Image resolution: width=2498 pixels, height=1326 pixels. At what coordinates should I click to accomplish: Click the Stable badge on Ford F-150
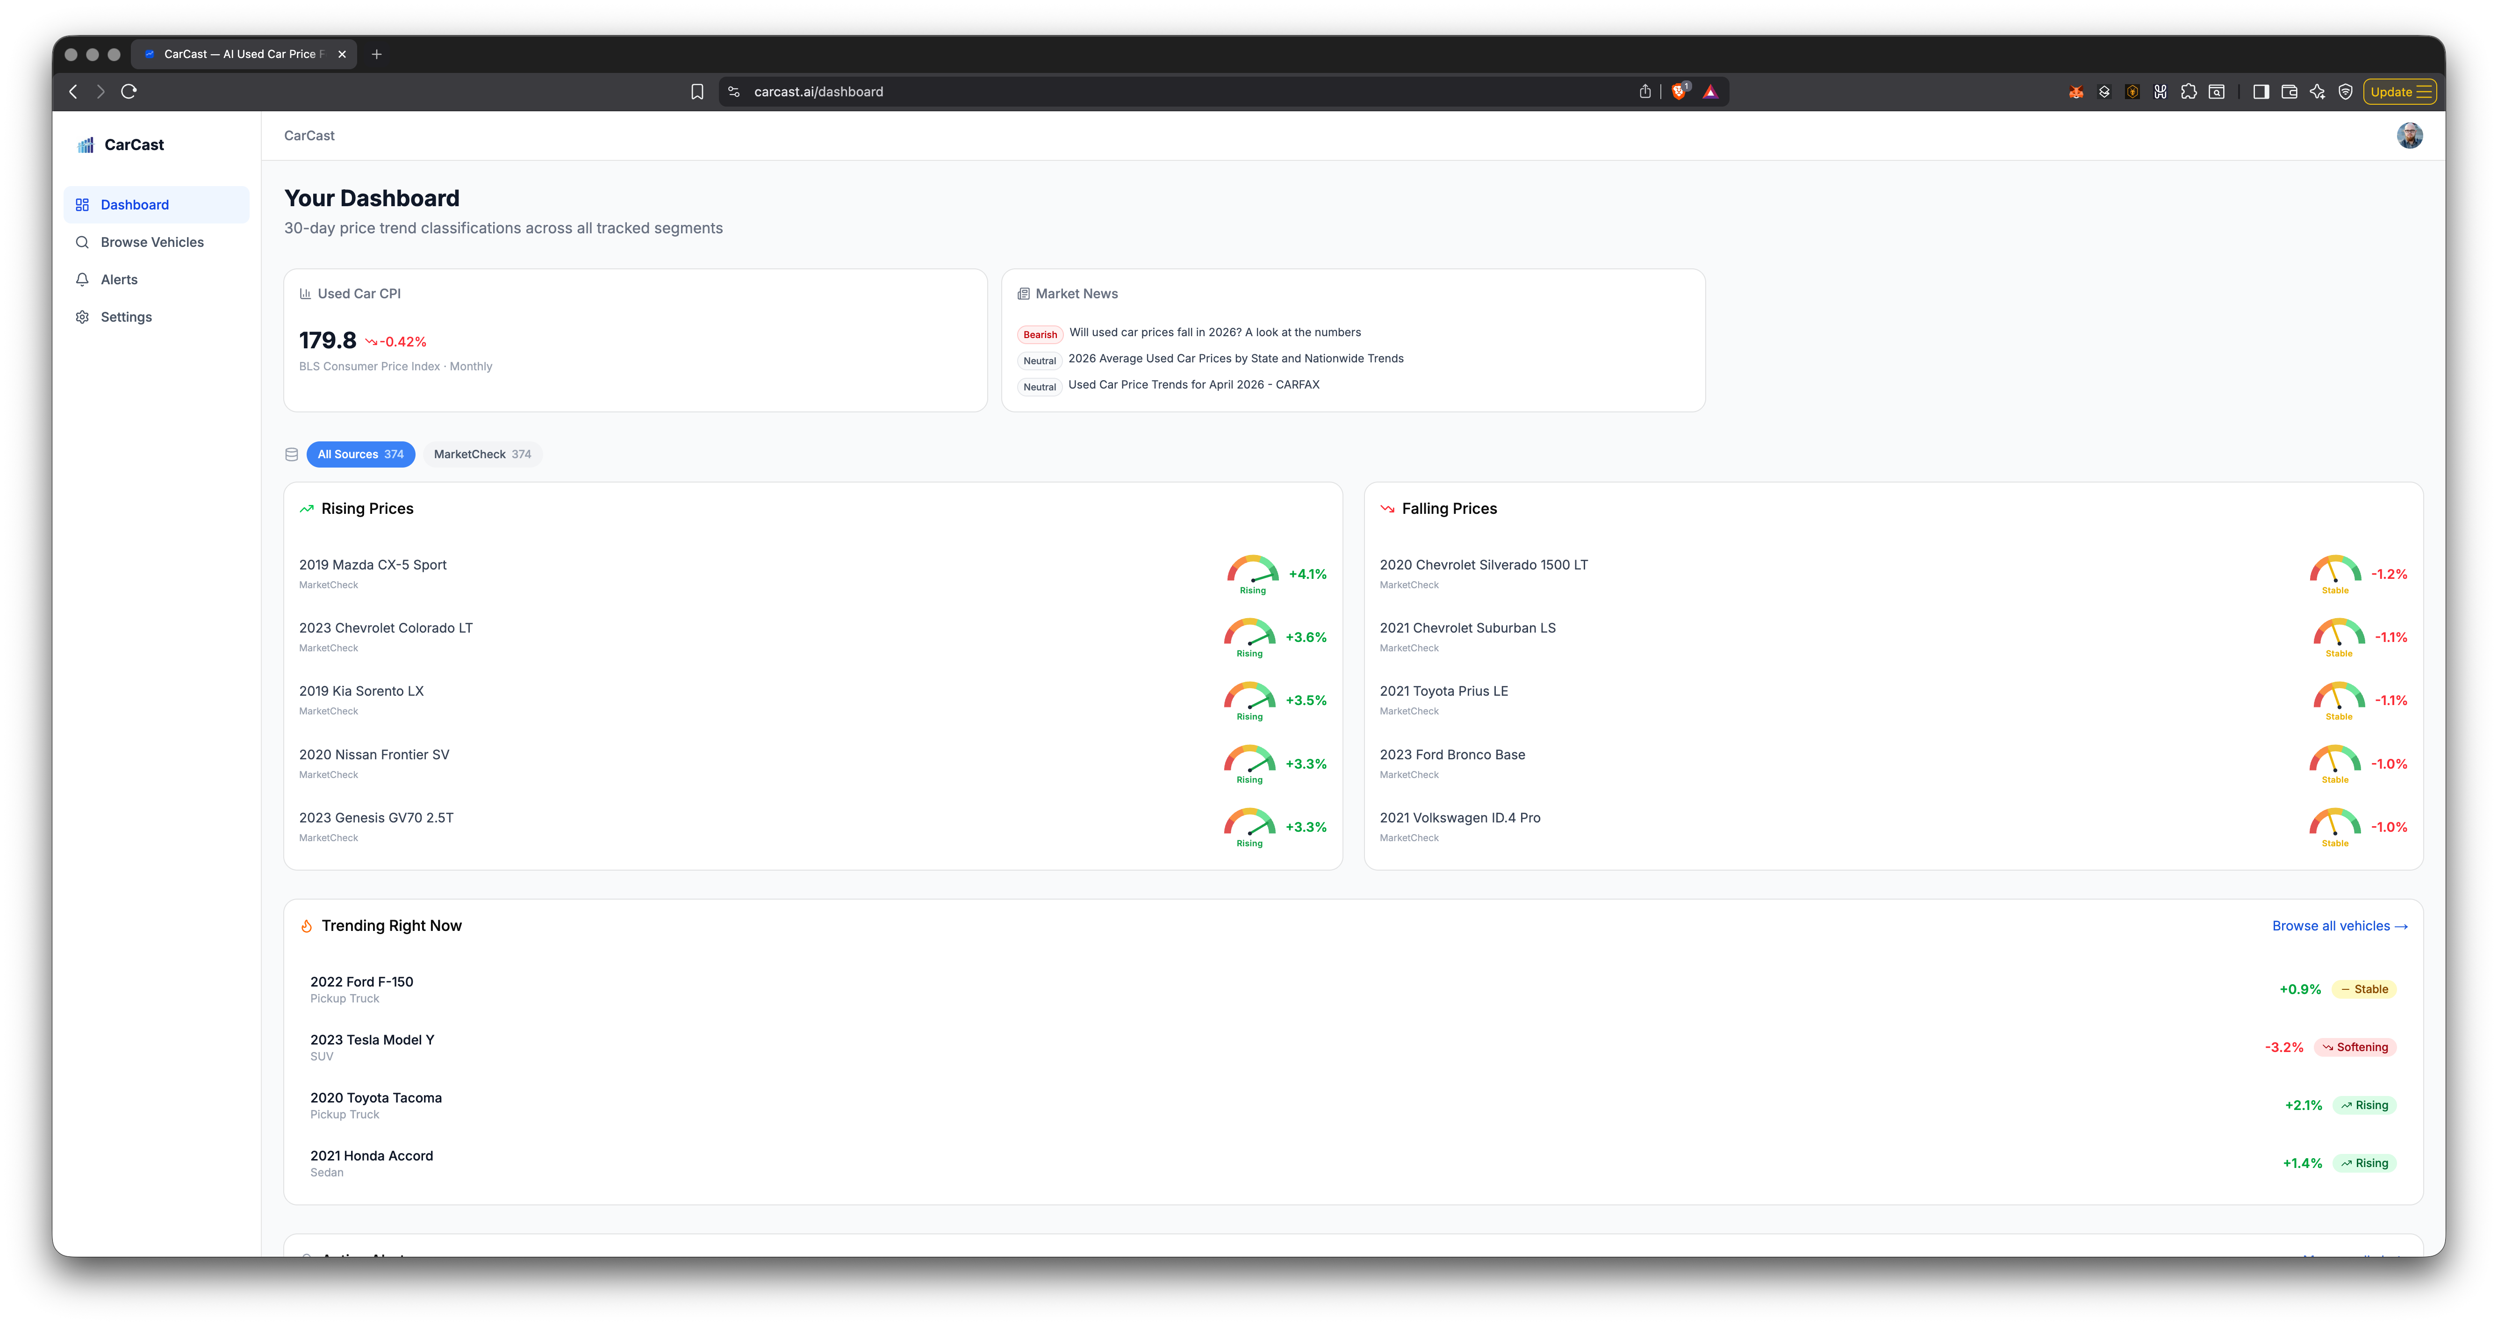click(2364, 989)
